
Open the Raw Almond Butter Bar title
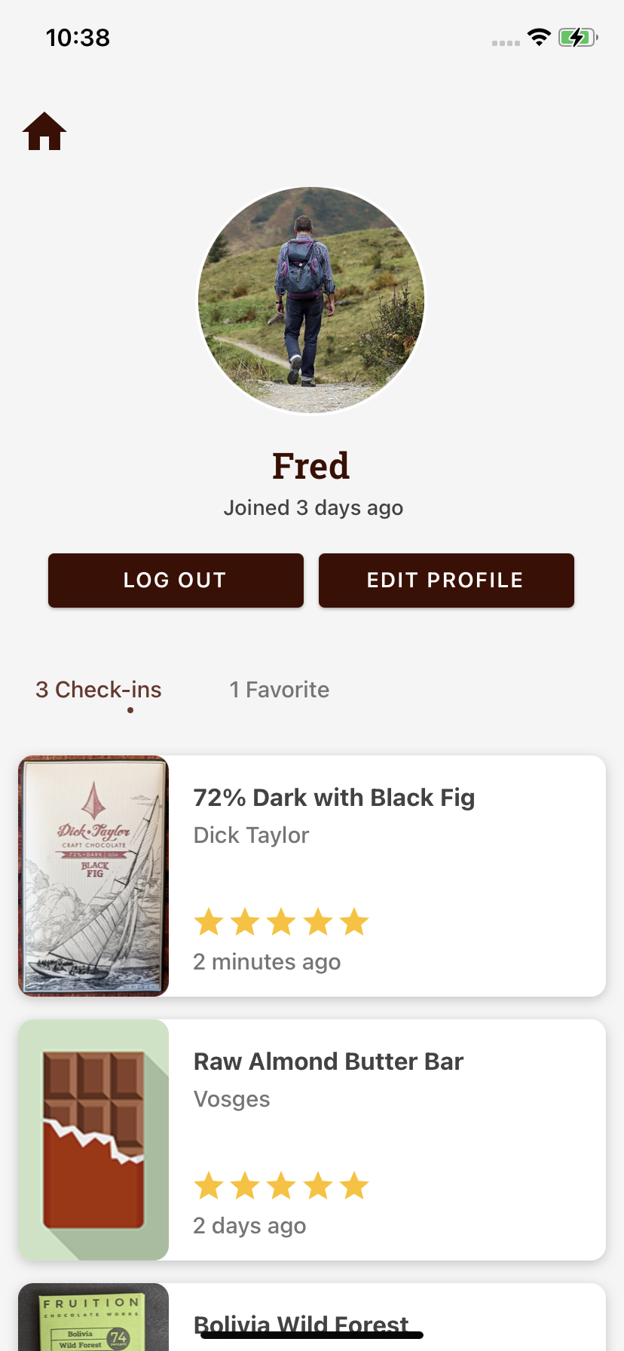[329, 1061]
